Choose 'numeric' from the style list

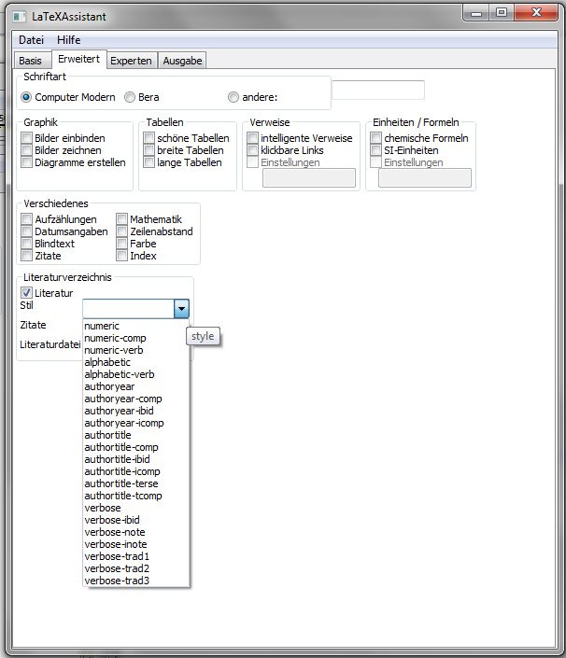pos(136,326)
